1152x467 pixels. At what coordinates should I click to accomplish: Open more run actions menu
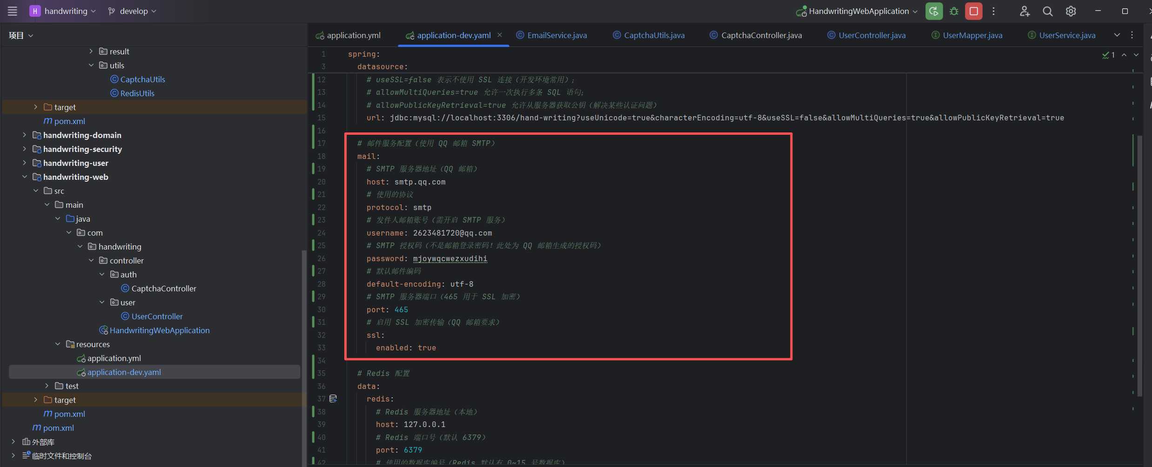coord(993,11)
